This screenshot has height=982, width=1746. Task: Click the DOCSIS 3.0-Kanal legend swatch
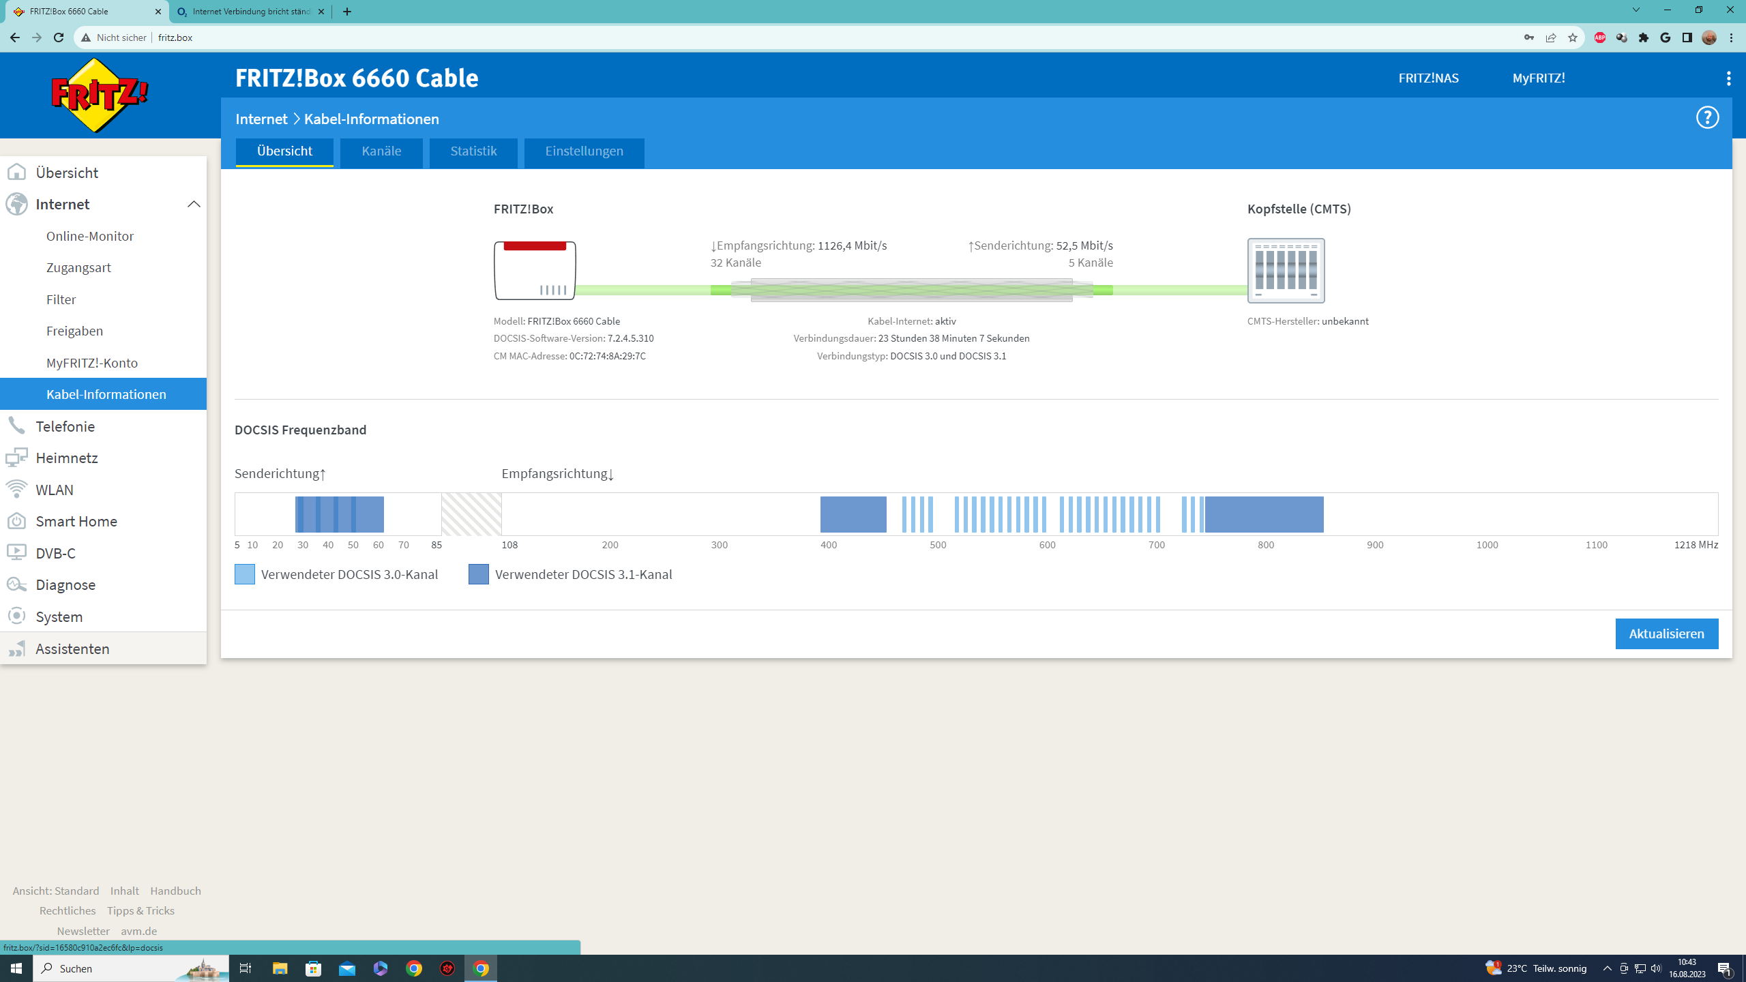(245, 574)
